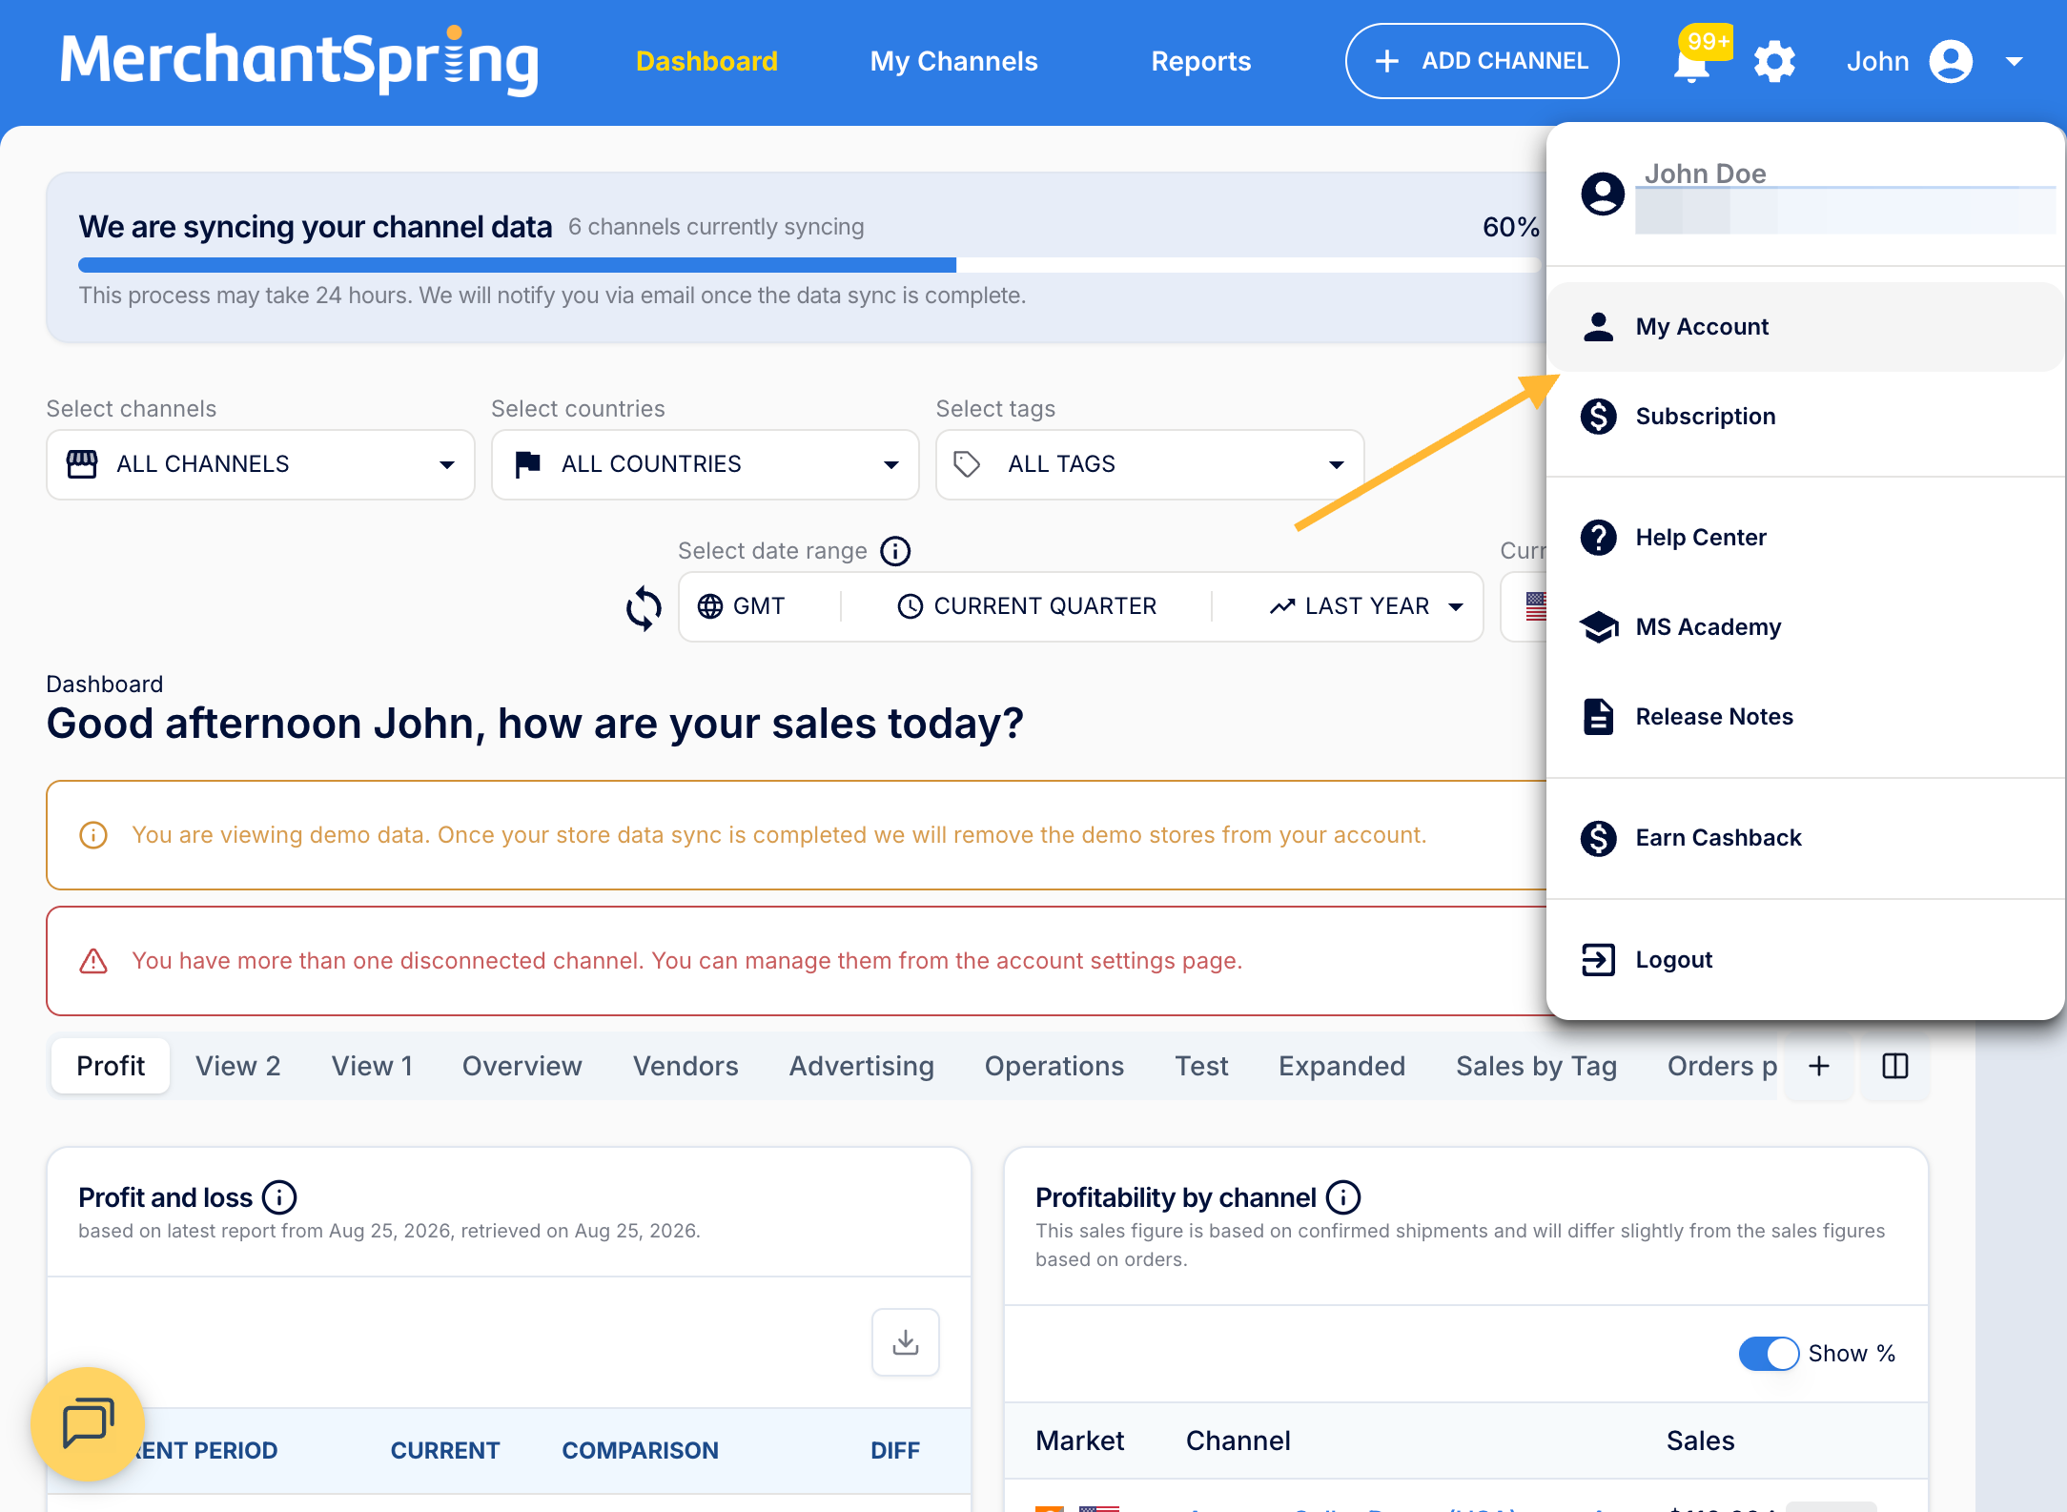2067x1512 pixels.
Task: Click the info icon beside Profitability by channel
Action: tap(1343, 1197)
